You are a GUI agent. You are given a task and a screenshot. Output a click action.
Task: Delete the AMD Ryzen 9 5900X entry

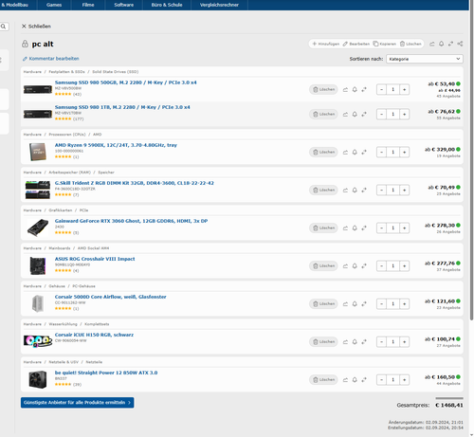[x=323, y=153]
